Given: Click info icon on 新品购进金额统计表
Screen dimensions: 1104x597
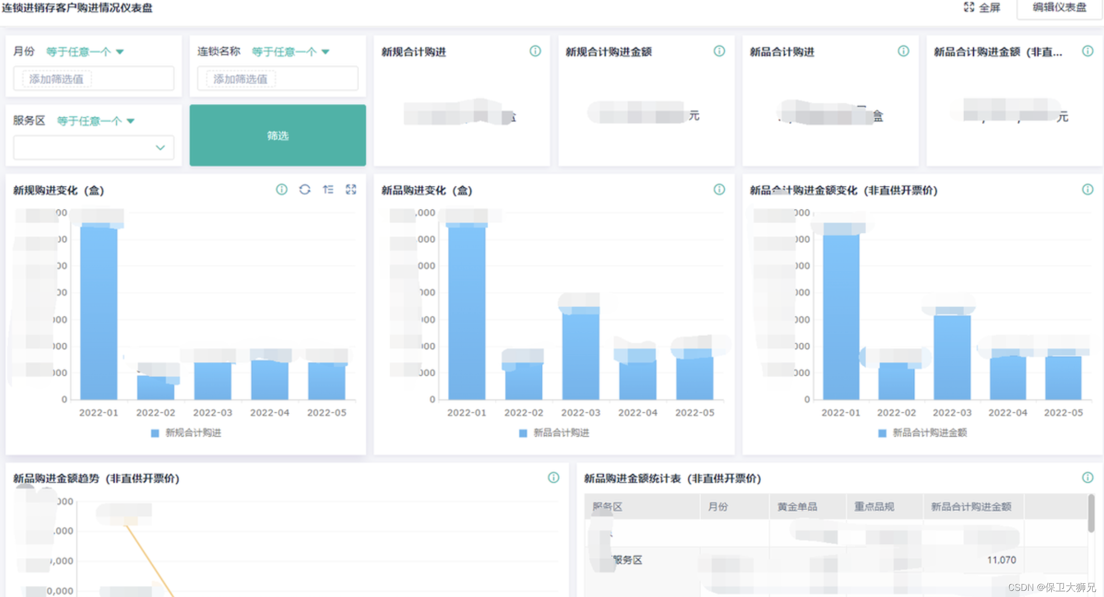Looking at the screenshot, I should tap(1088, 478).
